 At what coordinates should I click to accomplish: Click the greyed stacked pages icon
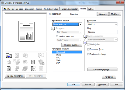pyautogui.click(x=9, y=62)
